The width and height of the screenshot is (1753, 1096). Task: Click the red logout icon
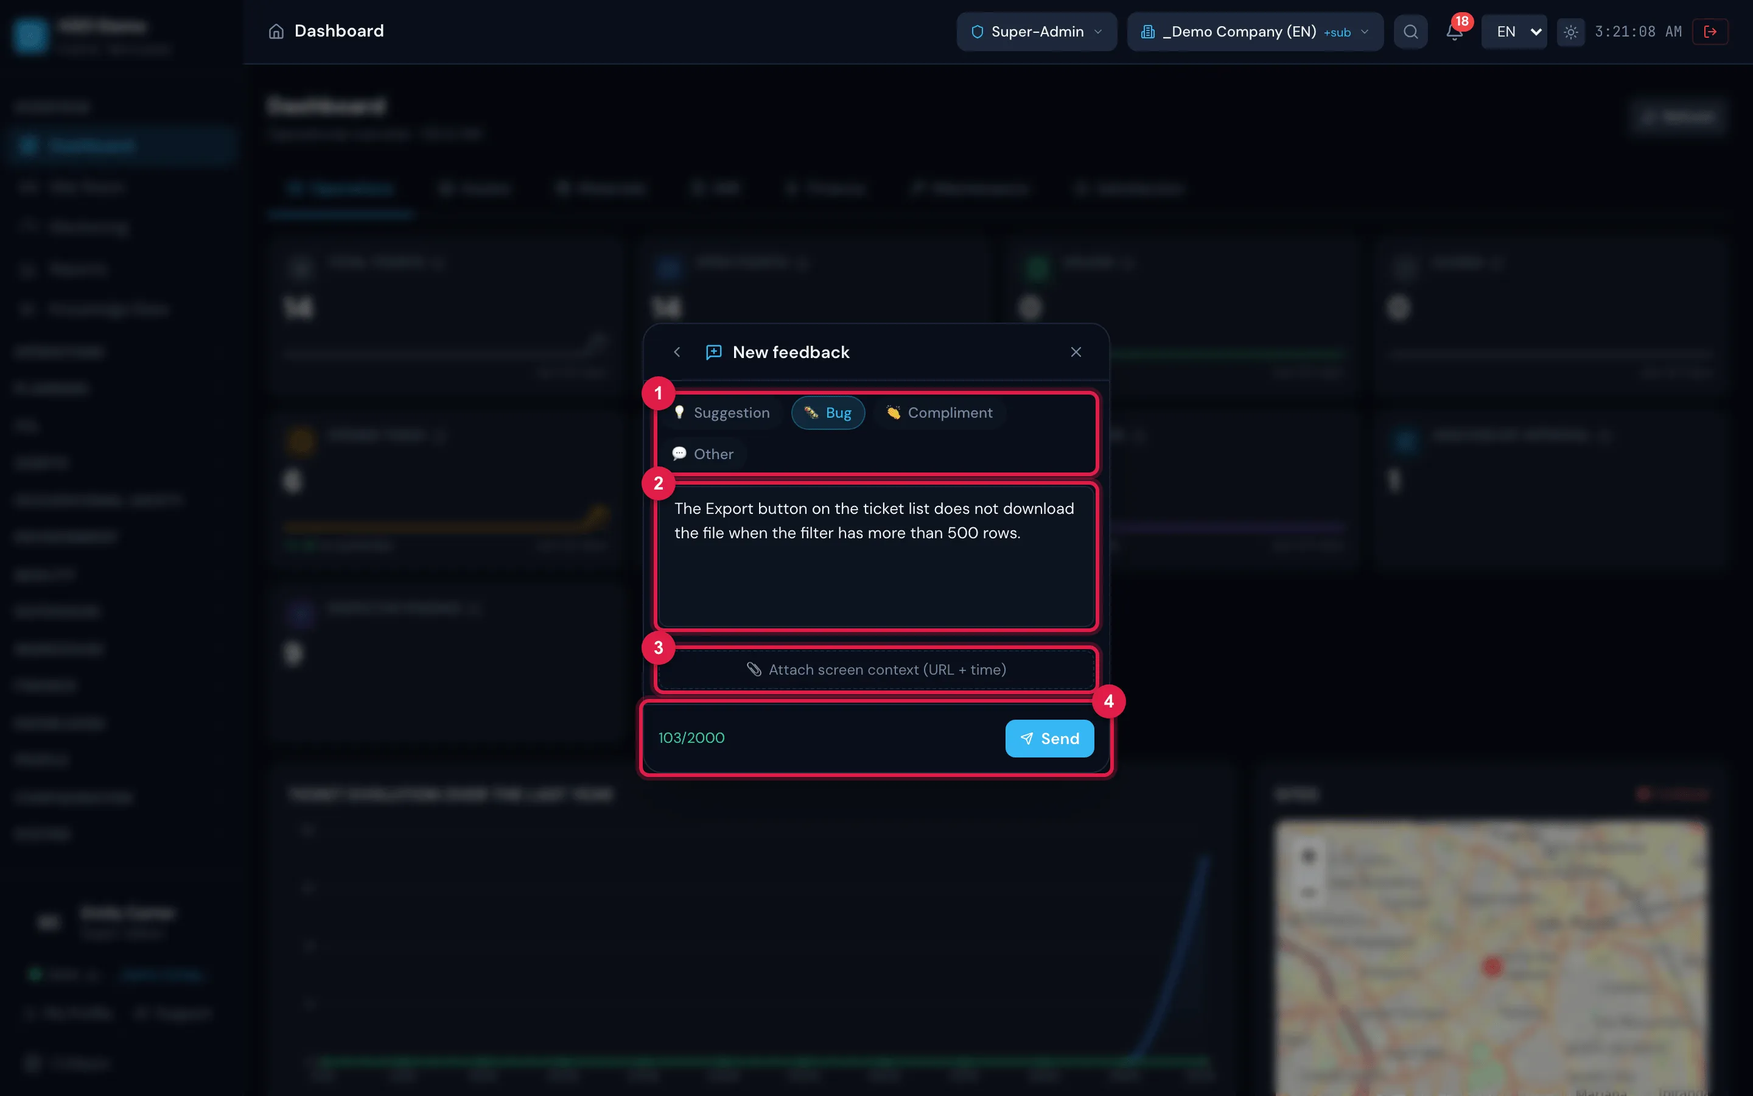tap(1710, 32)
